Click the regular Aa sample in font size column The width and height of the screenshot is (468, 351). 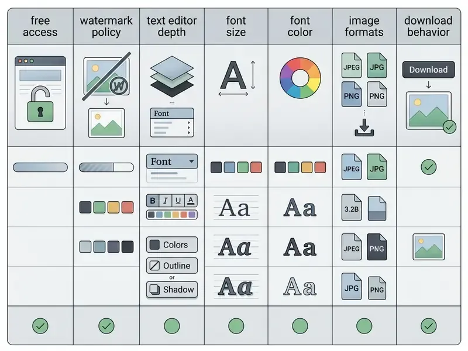pyautogui.click(x=235, y=208)
